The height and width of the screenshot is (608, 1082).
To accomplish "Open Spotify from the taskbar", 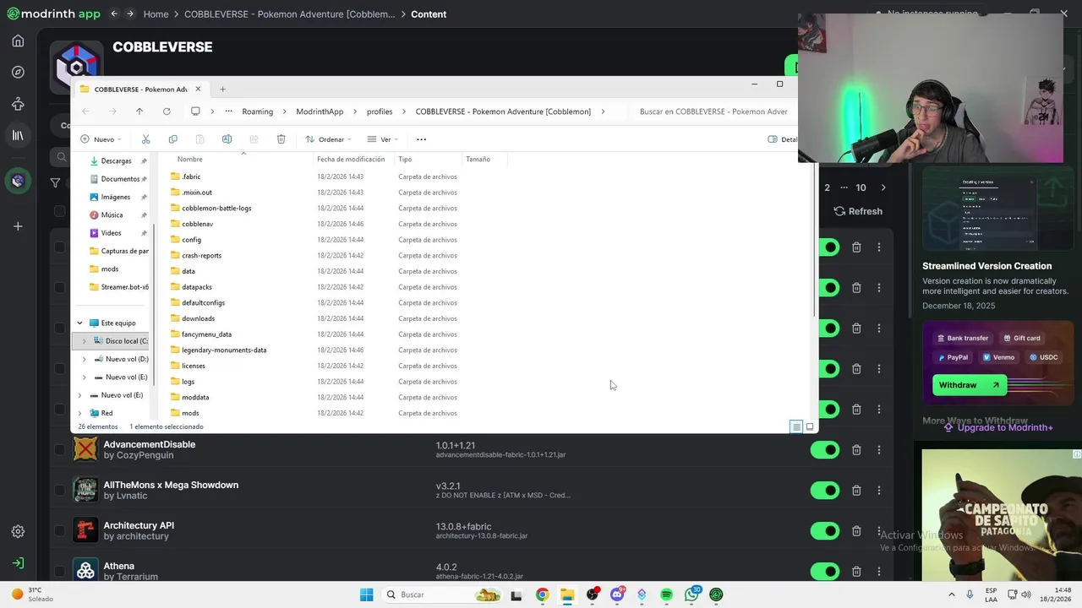I will pyautogui.click(x=666, y=594).
